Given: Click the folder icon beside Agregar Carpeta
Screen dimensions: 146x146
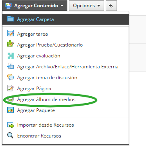Looking at the screenshot, I should click(x=10, y=19).
